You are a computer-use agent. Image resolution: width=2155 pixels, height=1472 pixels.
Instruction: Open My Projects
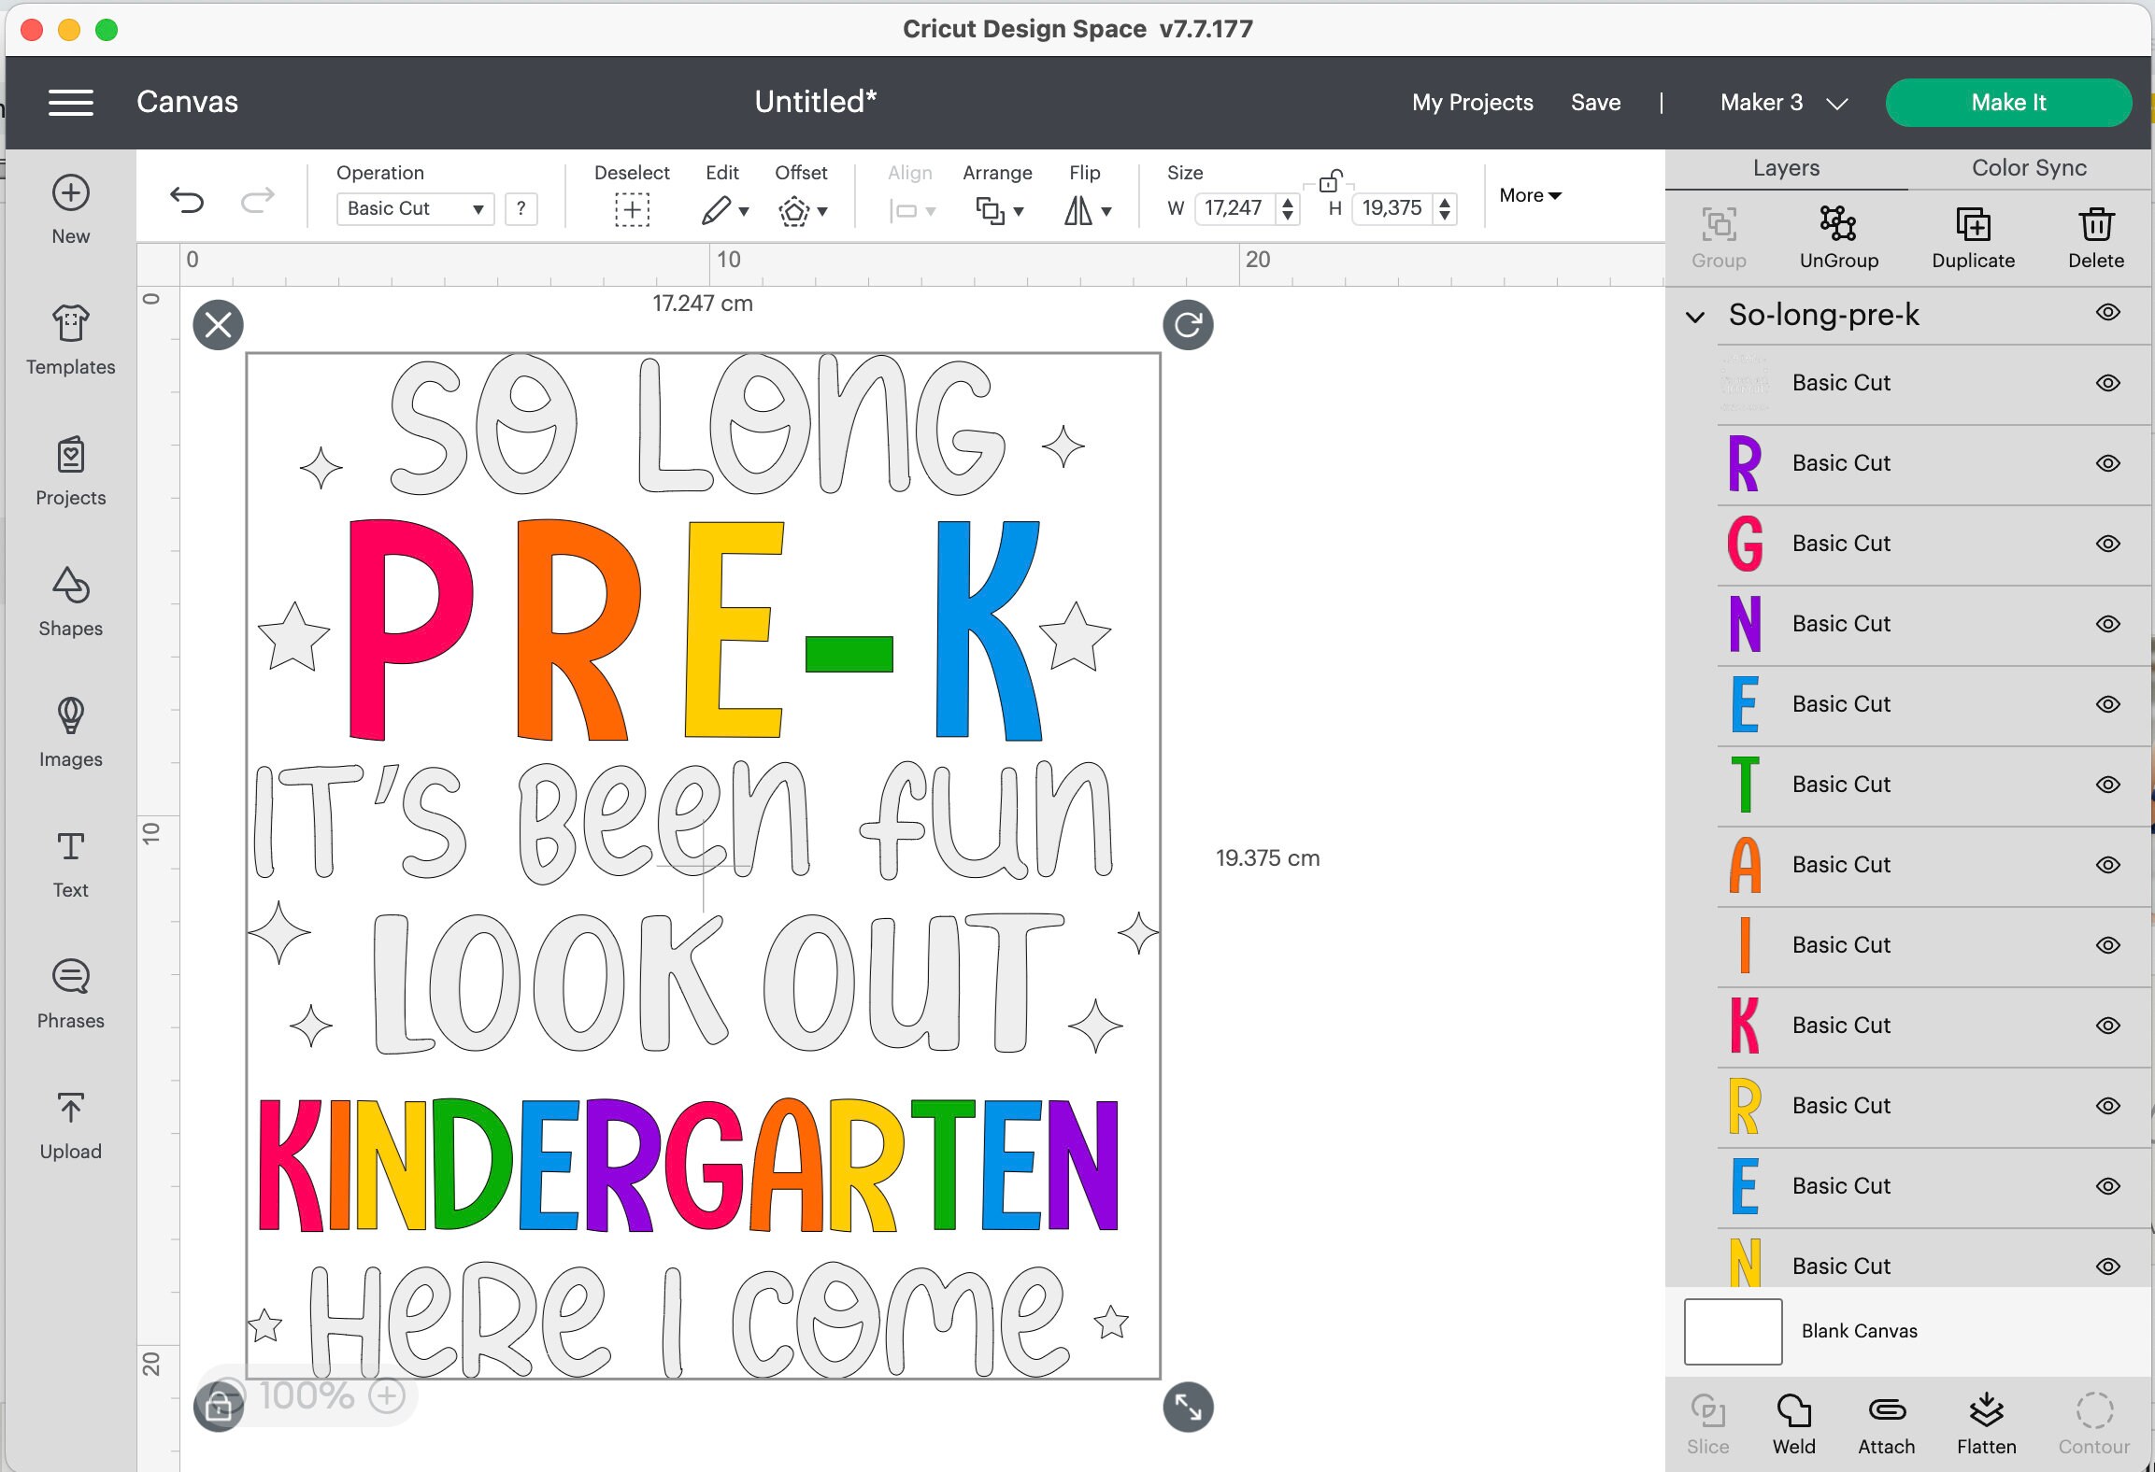1472,103
